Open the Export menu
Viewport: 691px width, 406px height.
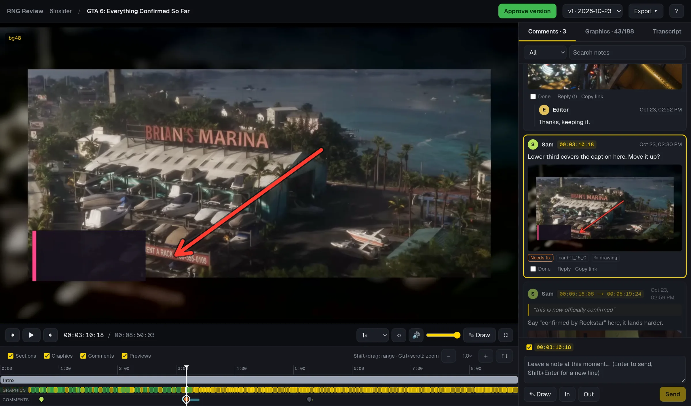coord(646,11)
